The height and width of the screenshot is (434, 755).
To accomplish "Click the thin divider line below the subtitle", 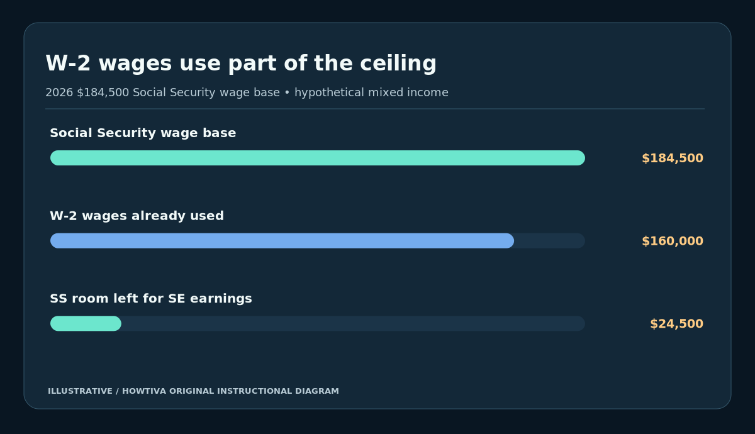I will point(375,109).
